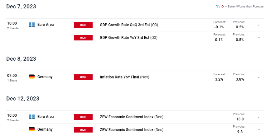The height and width of the screenshot is (140, 270).
Task: Expand GDP Growth Rate QoQ 3rd Est row
Action: pos(259,25)
